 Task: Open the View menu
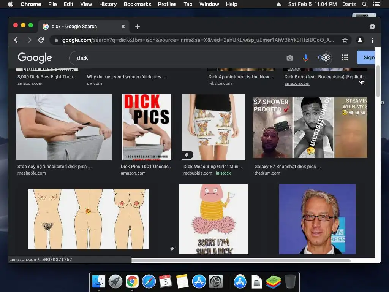point(86,4)
